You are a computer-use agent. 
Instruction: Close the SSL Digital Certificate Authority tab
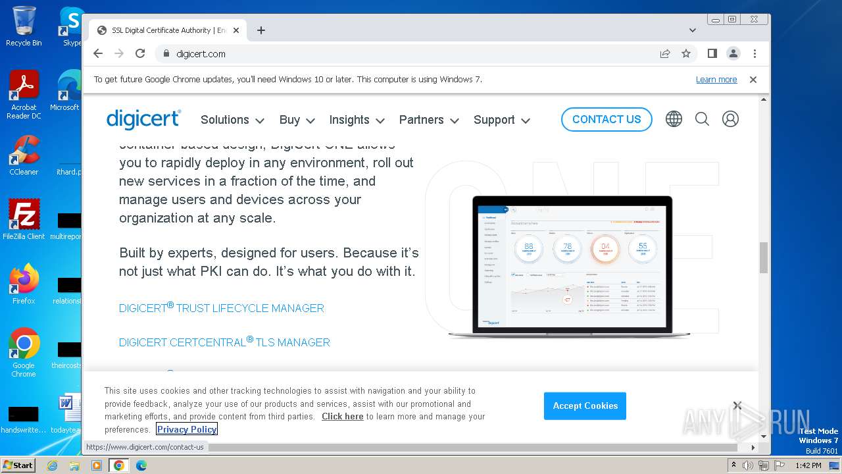pos(236,30)
